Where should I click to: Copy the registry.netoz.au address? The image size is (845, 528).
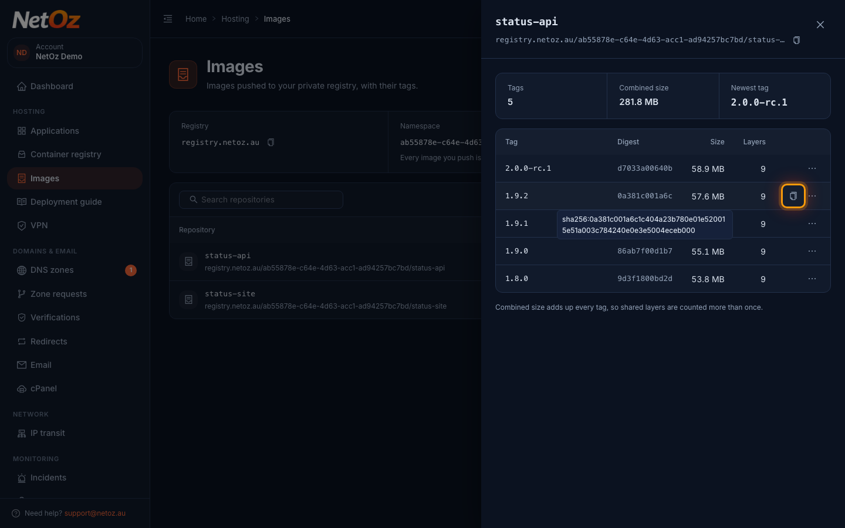[x=271, y=143]
